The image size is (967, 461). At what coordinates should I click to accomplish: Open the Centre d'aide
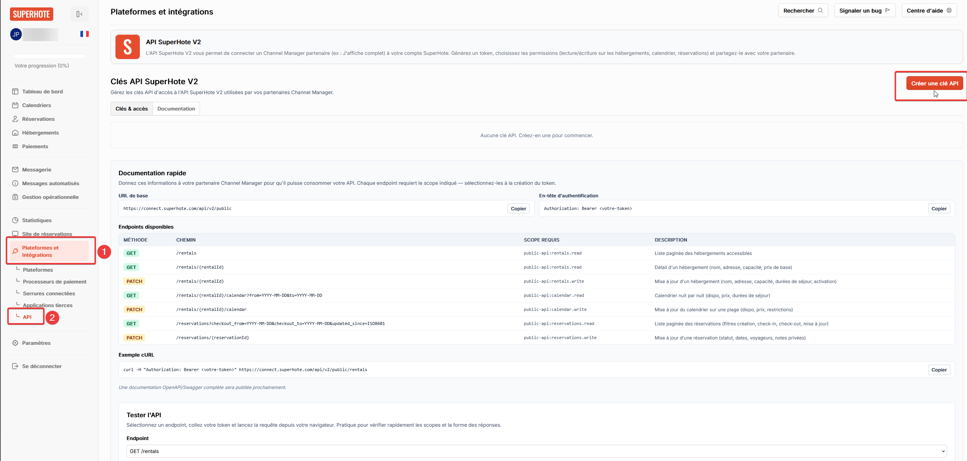pos(929,11)
